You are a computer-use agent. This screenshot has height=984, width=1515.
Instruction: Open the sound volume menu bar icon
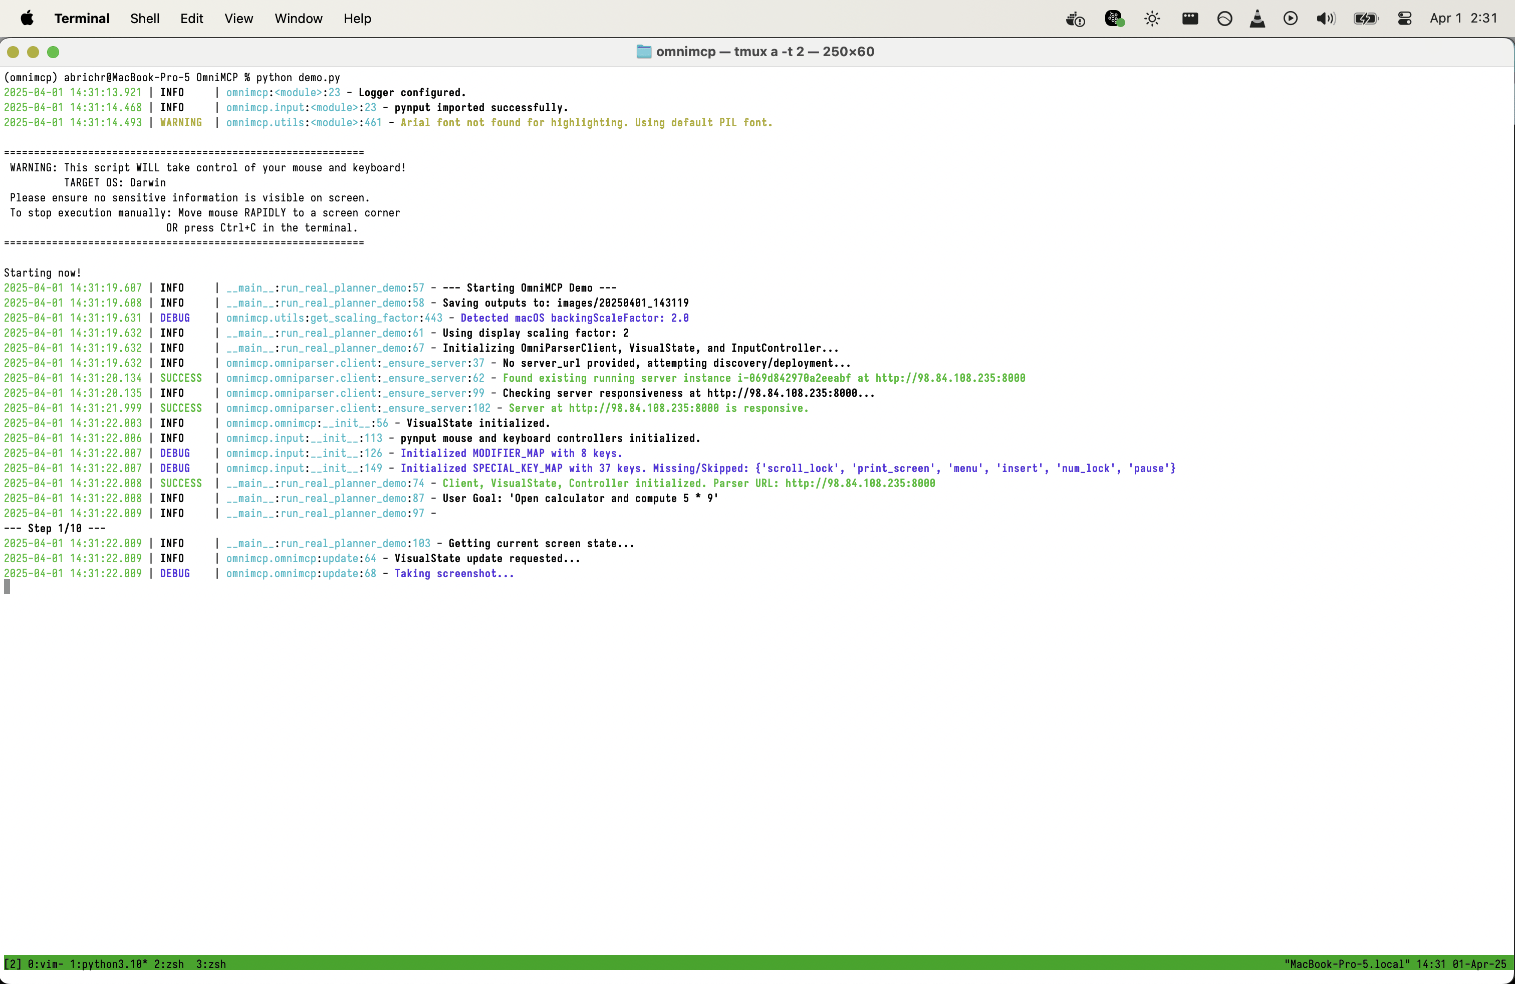1325,19
